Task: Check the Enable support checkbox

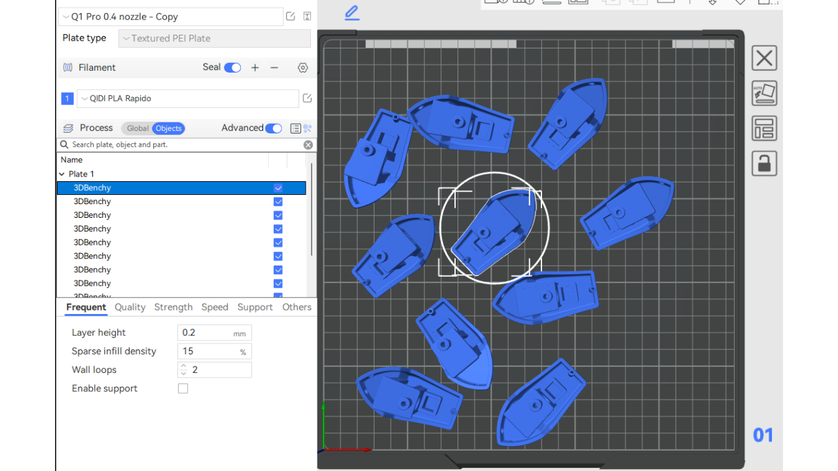Action: tap(183, 389)
